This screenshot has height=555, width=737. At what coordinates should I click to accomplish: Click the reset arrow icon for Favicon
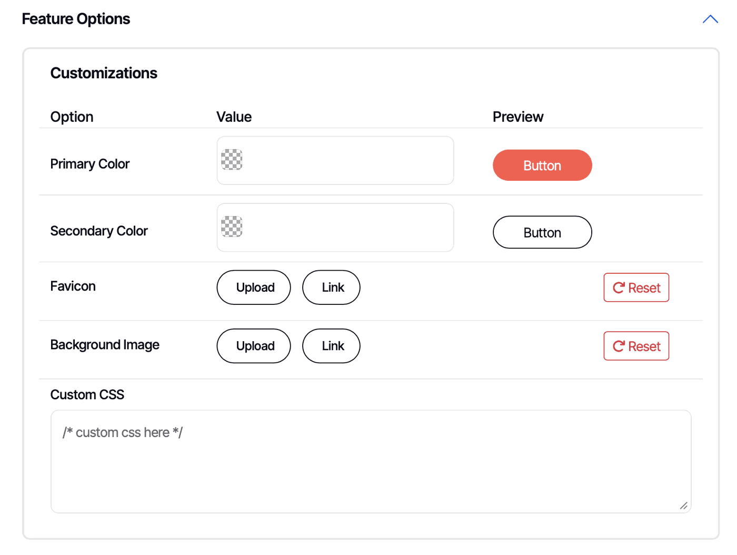click(x=619, y=287)
